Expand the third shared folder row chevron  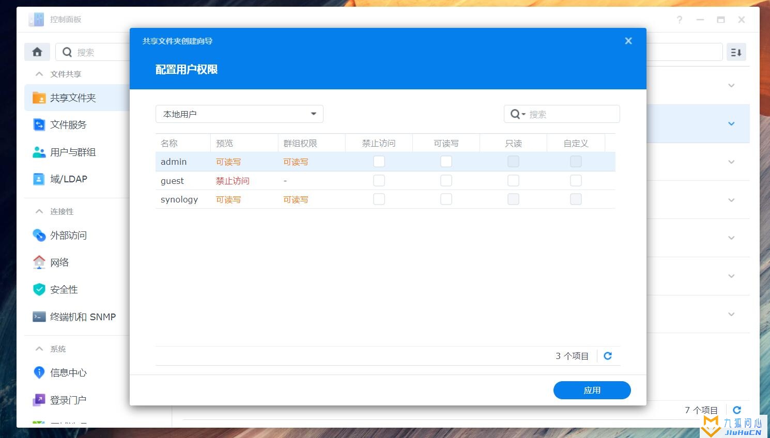pyautogui.click(x=731, y=162)
